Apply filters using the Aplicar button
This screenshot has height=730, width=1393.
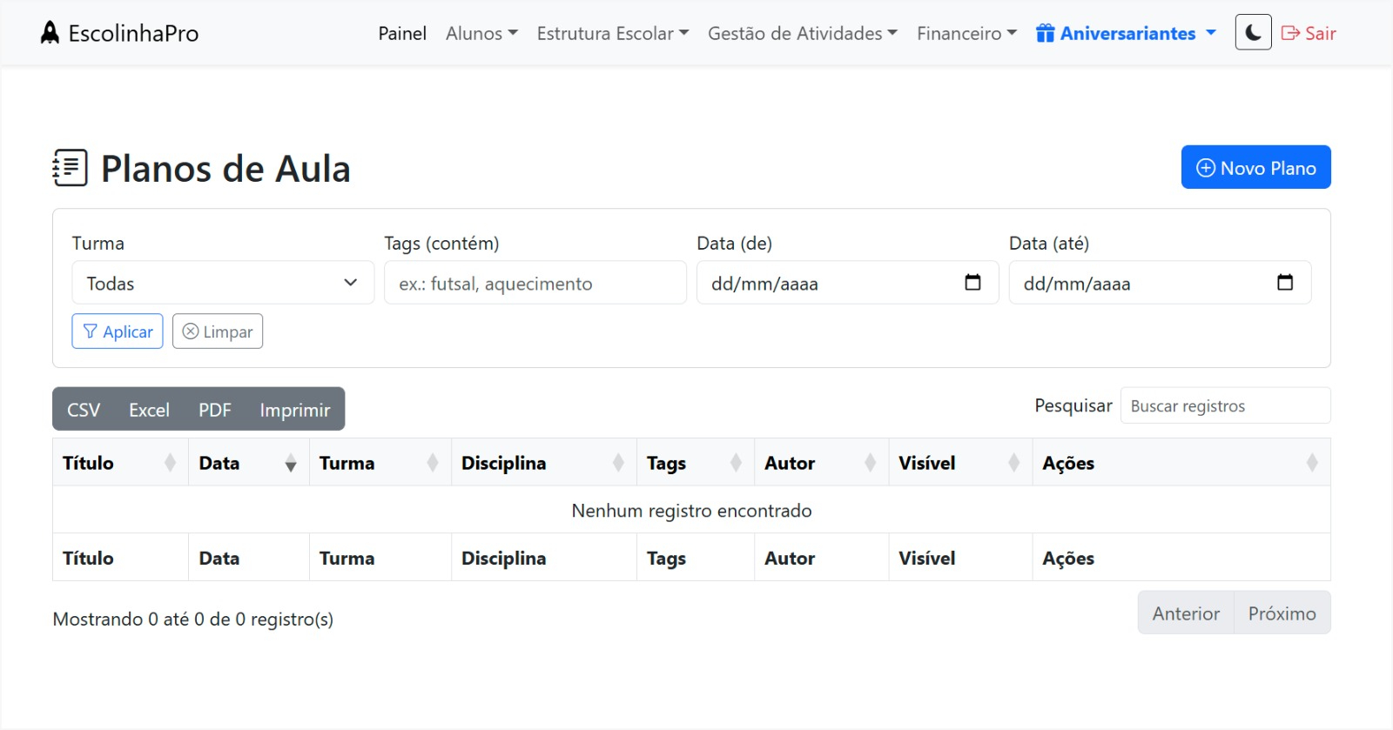(118, 332)
